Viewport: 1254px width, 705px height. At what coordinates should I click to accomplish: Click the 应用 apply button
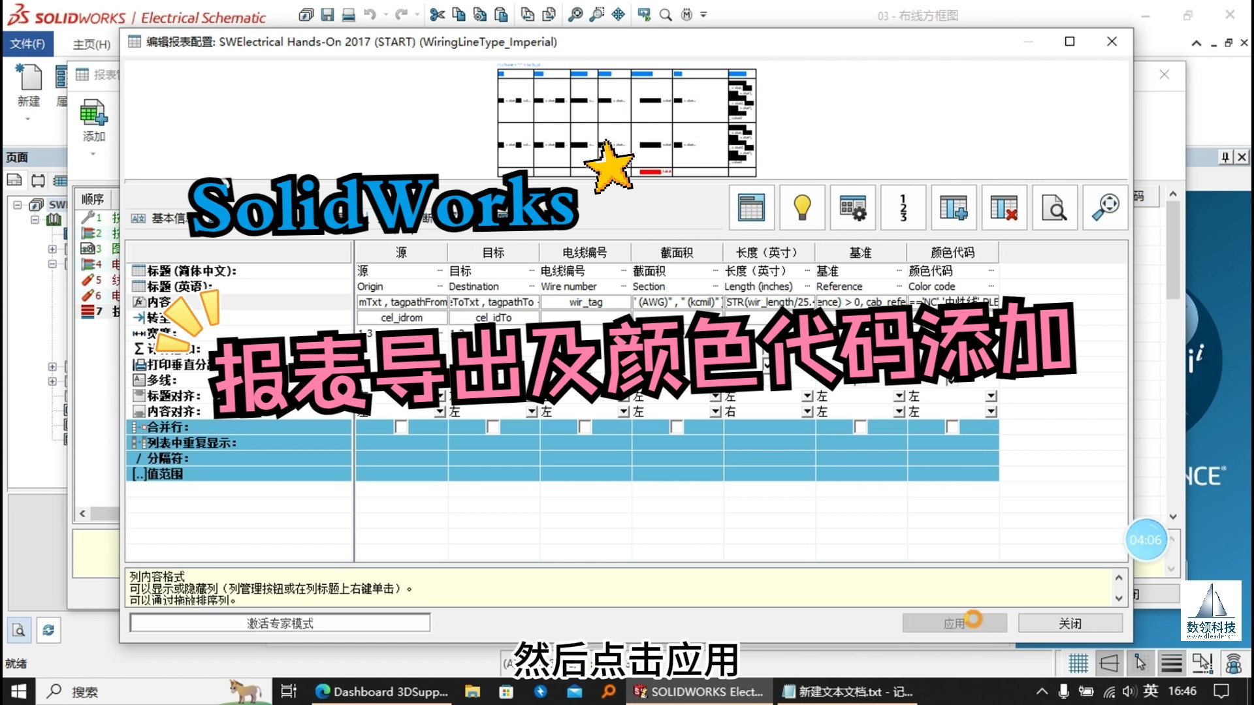tap(954, 622)
